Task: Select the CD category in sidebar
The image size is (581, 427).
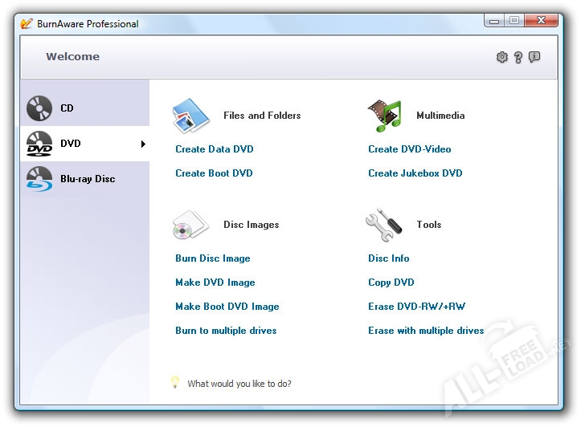Action: (x=67, y=108)
